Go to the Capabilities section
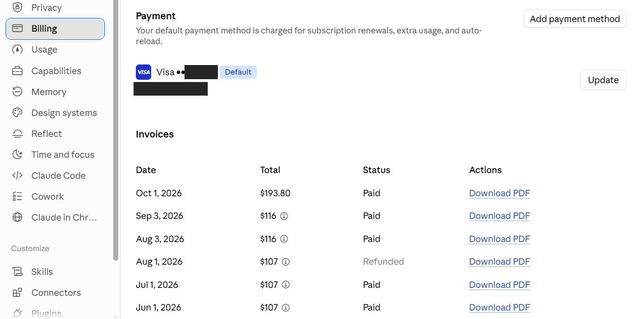Image resolution: width=639 pixels, height=319 pixels. tap(55, 71)
